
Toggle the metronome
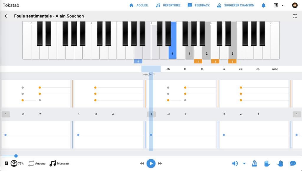click(255, 164)
